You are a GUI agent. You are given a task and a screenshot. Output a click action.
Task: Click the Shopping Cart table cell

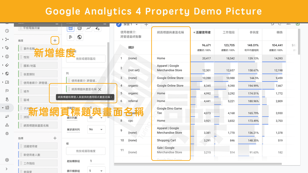coord(167,140)
